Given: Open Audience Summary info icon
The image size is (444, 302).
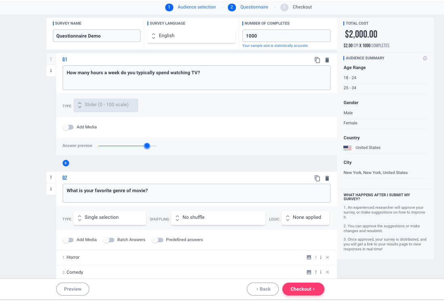Looking at the screenshot, I should [x=425, y=58].
